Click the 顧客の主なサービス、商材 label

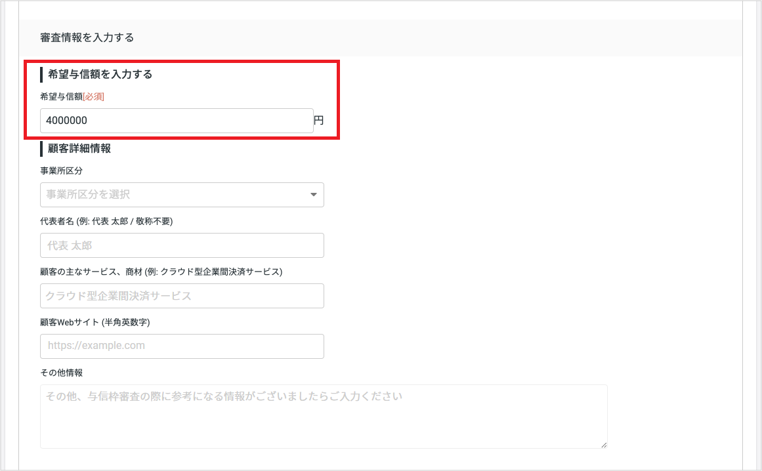point(161,272)
